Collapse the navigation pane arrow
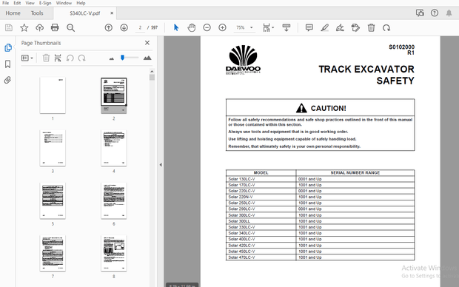 point(161,165)
